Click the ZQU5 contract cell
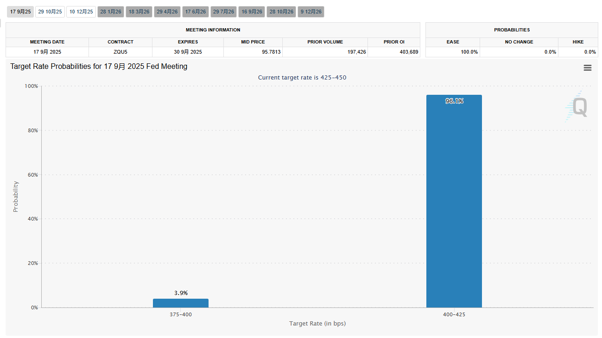This screenshot has height=338, width=602. 120,52
